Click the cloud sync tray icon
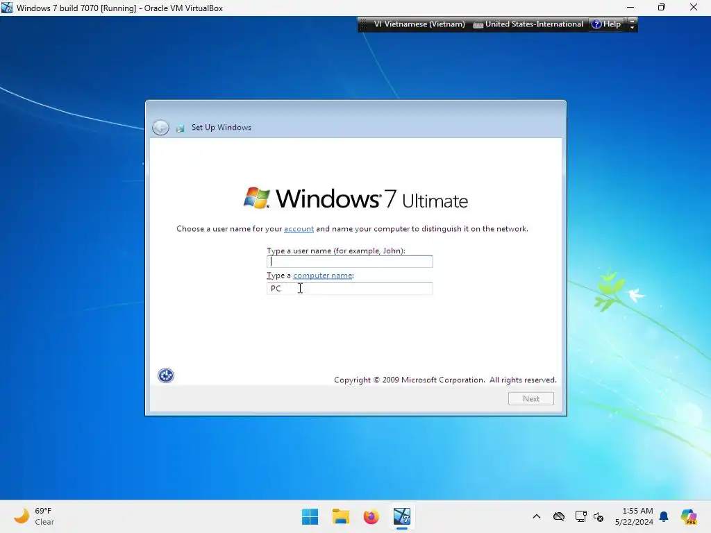 (559, 516)
